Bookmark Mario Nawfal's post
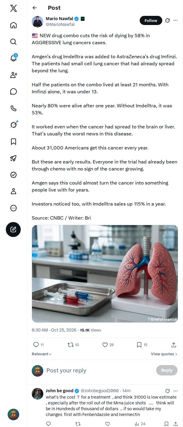 [x=142, y=345]
